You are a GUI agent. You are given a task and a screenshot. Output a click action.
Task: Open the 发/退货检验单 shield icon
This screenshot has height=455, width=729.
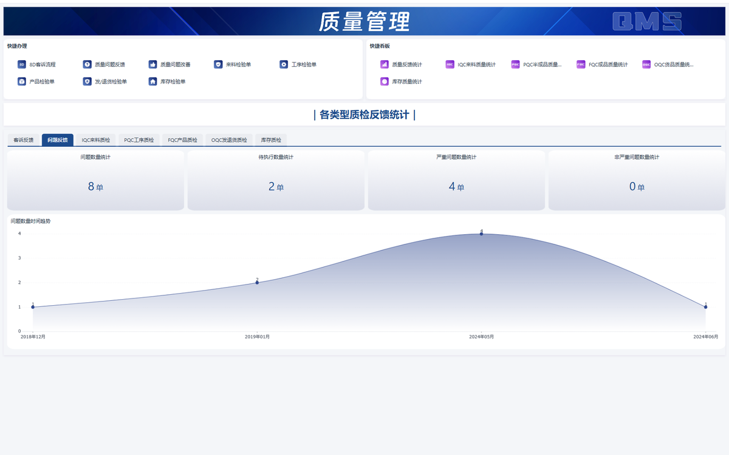[87, 81]
